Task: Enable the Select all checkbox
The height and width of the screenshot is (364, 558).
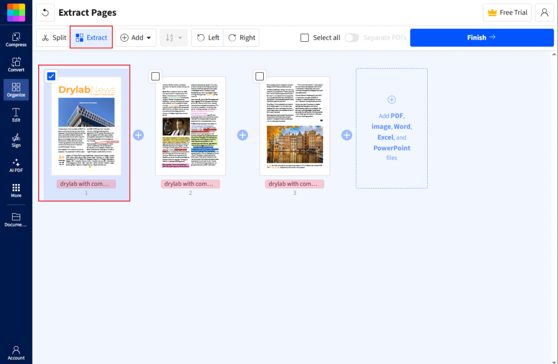Action: (305, 38)
